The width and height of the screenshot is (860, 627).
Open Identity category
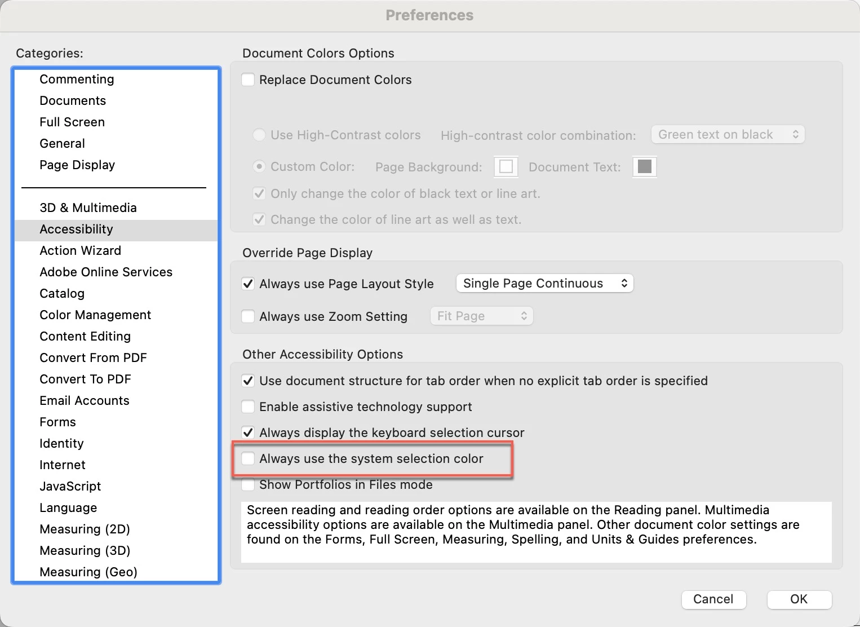point(116,443)
